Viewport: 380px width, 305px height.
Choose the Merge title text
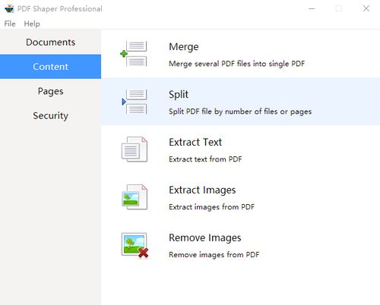pyautogui.click(x=184, y=47)
